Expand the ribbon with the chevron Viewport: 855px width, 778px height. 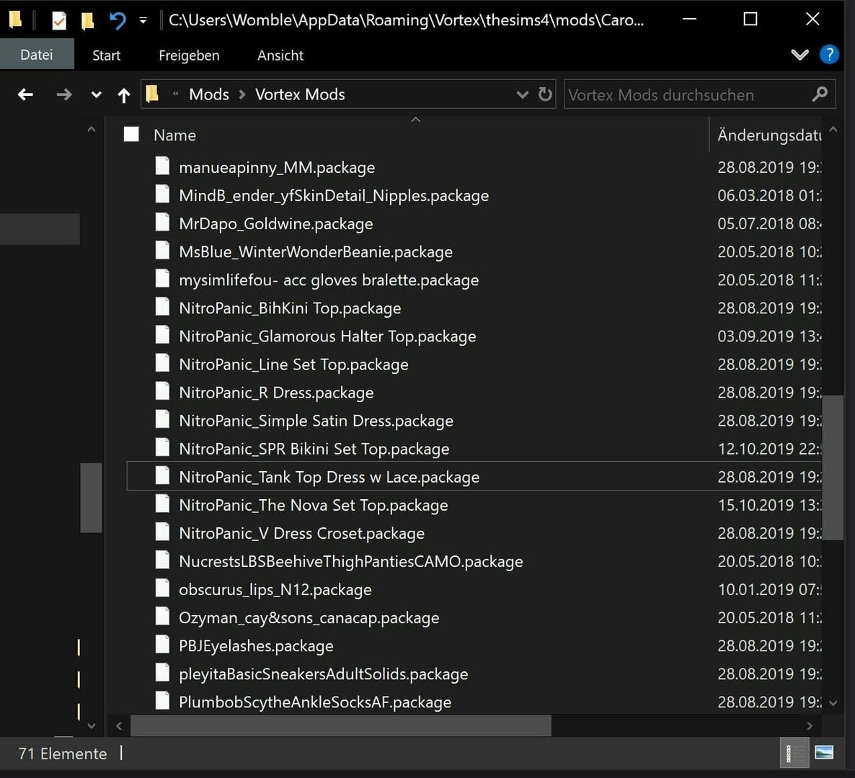pos(799,55)
